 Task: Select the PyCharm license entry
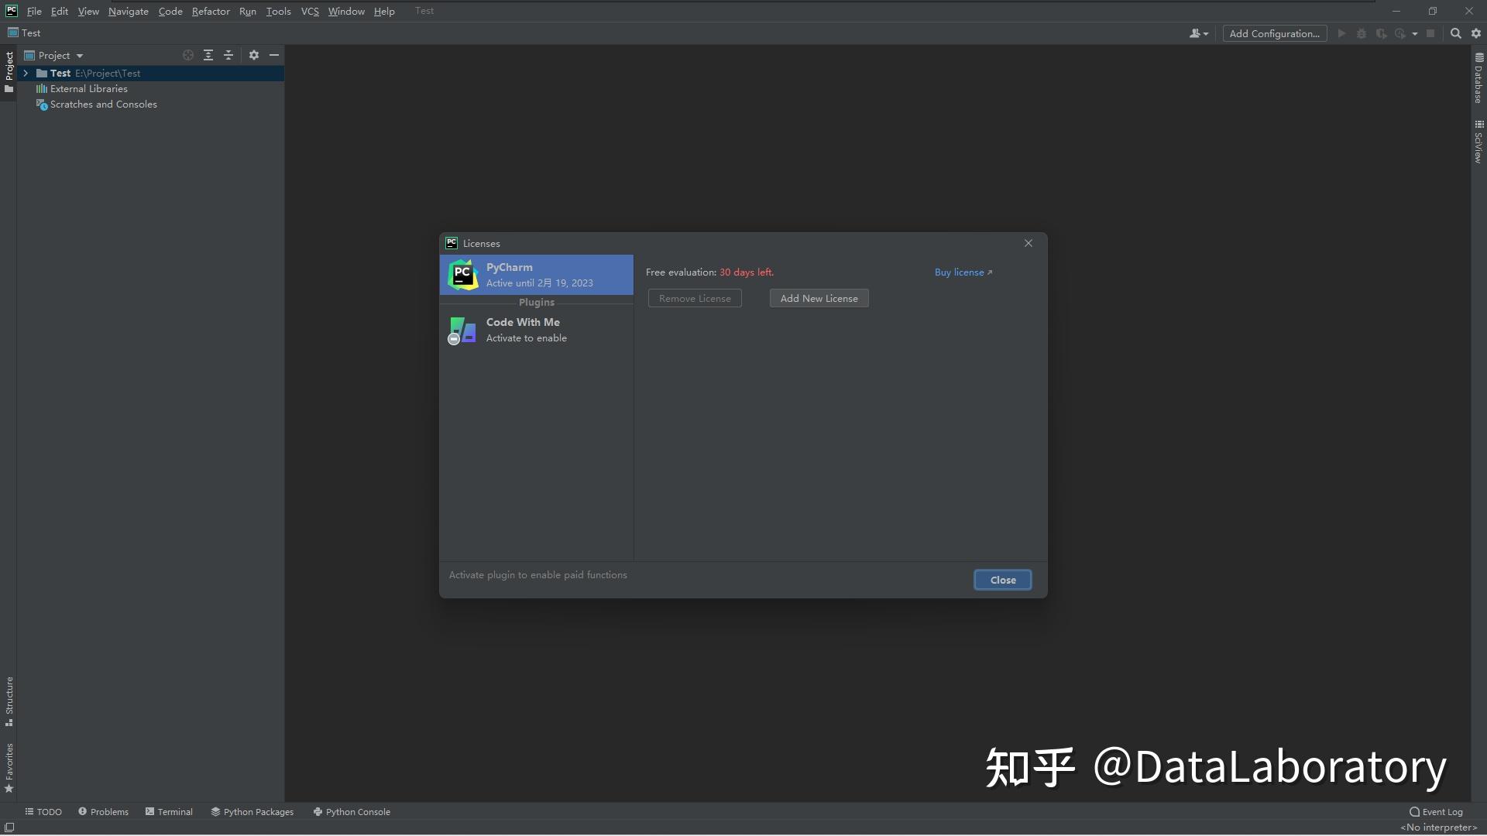(x=537, y=275)
